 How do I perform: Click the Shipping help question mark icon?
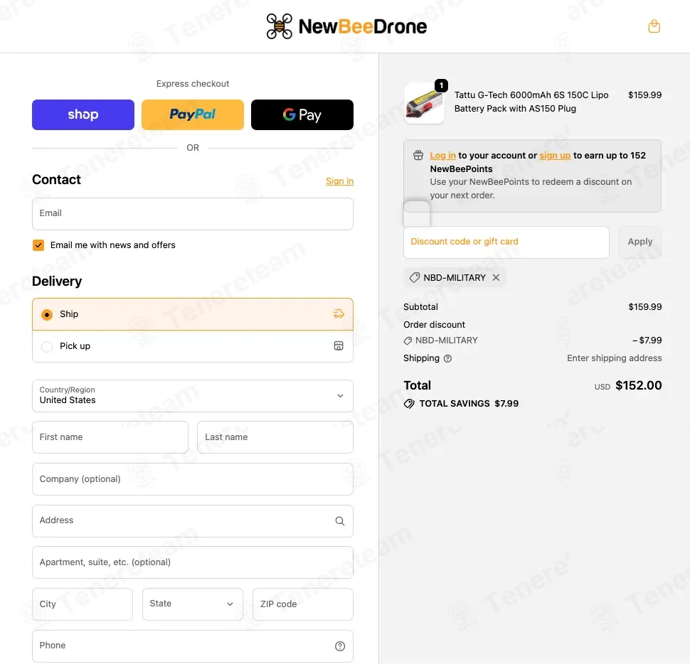[447, 359]
